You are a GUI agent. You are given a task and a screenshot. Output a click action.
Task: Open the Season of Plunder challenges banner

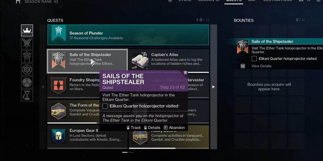point(128,35)
